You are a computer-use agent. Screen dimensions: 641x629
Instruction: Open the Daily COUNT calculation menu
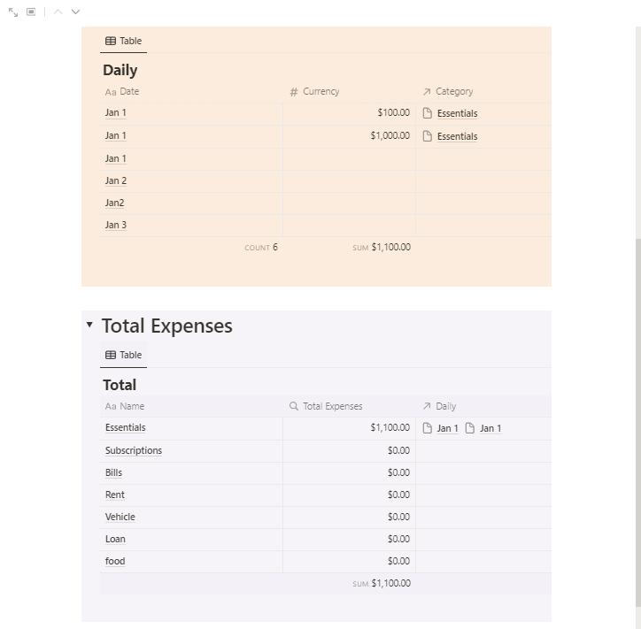[x=261, y=248]
